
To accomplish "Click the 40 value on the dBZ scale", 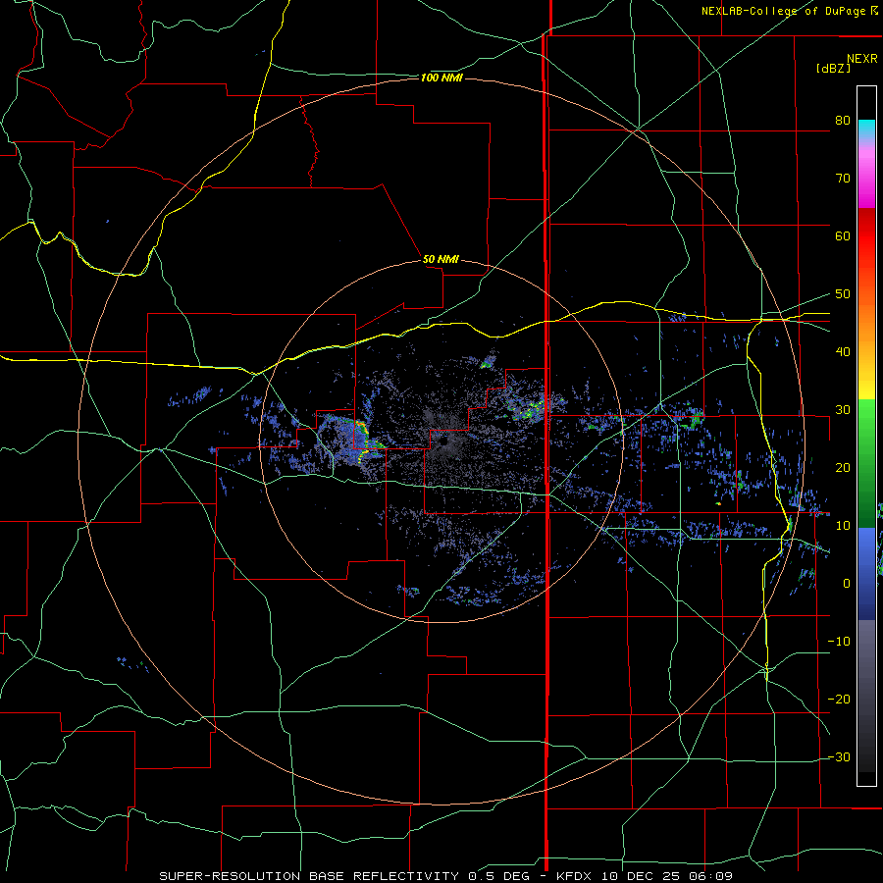I will tap(843, 352).
